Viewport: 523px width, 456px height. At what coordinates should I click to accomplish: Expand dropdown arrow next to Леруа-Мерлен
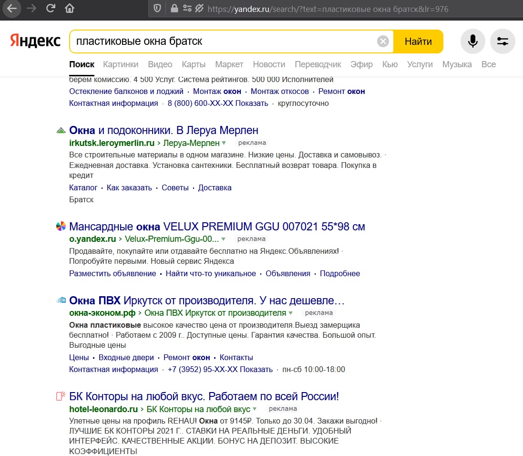[224, 143]
